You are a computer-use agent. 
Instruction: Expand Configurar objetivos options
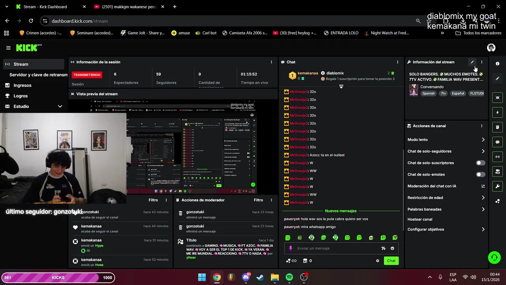(483, 229)
